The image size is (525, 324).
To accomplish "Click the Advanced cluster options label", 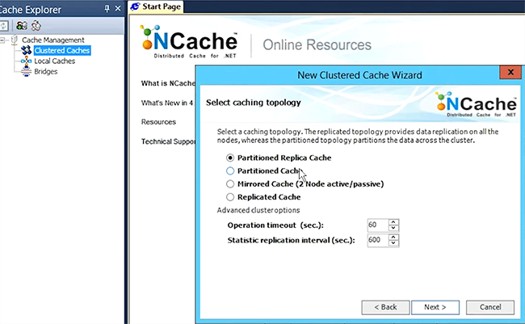I will click(x=258, y=210).
